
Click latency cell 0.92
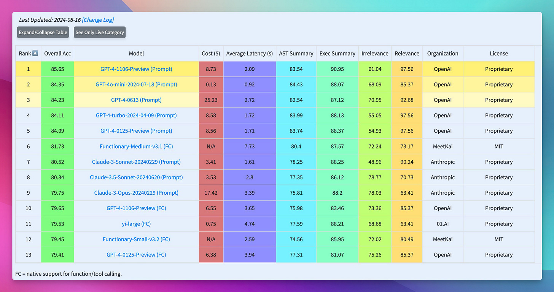(x=250, y=84)
